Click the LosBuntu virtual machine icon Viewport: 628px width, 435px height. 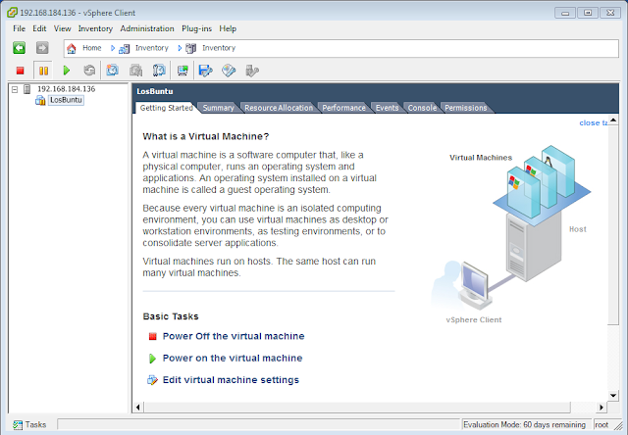tap(40, 100)
